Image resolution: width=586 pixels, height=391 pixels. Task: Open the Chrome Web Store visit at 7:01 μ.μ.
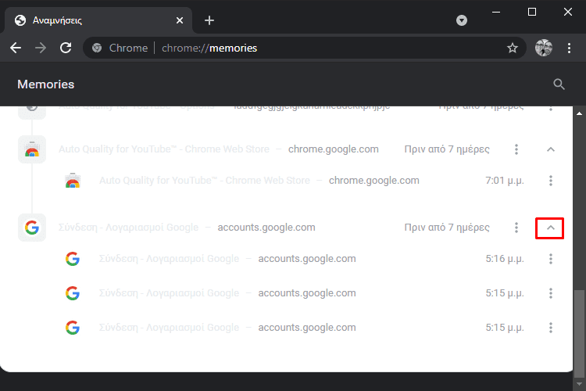pyautogui.click(x=205, y=181)
